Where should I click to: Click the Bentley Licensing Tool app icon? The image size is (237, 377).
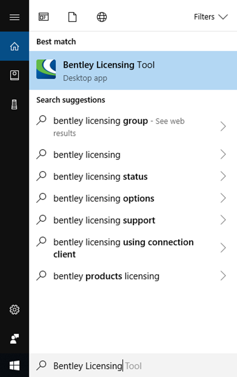click(x=46, y=70)
